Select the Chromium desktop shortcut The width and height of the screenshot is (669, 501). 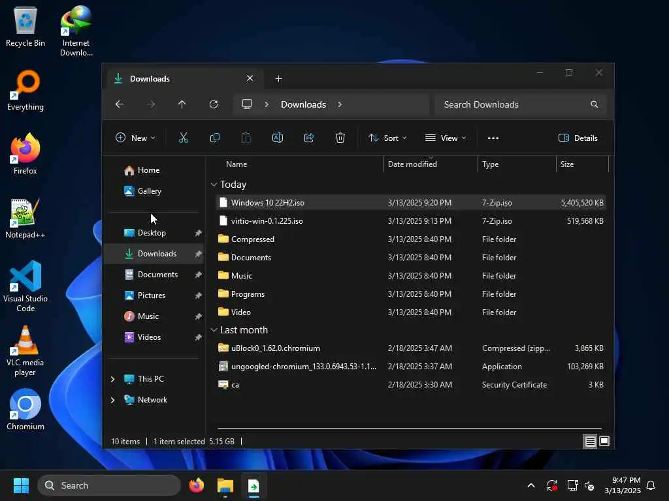point(25,410)
